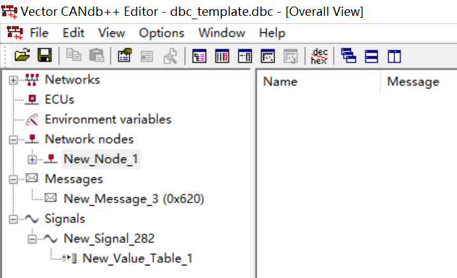Select Messages in the tree
This screenshot has height=278, width=457.
tap(73, 179)
